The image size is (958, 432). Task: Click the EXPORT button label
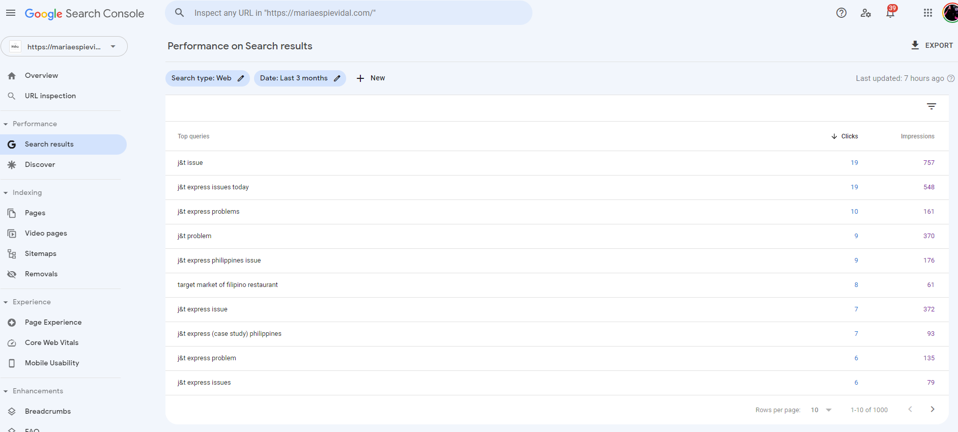(939, 45)
